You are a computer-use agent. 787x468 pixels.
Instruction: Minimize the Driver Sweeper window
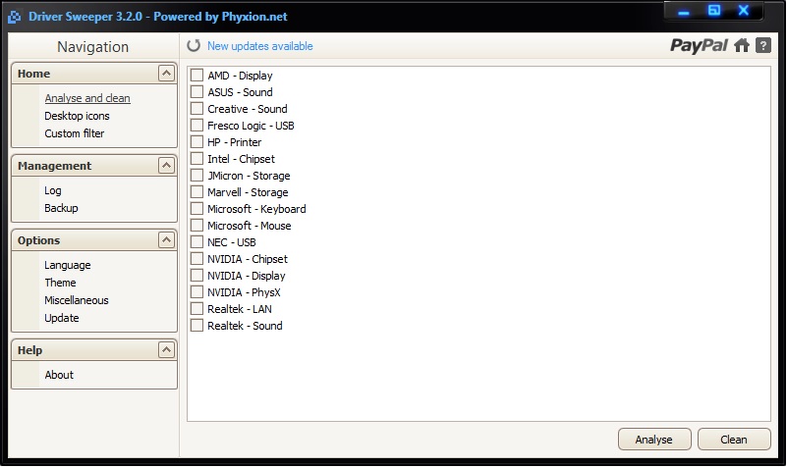(x=684, y=12)
